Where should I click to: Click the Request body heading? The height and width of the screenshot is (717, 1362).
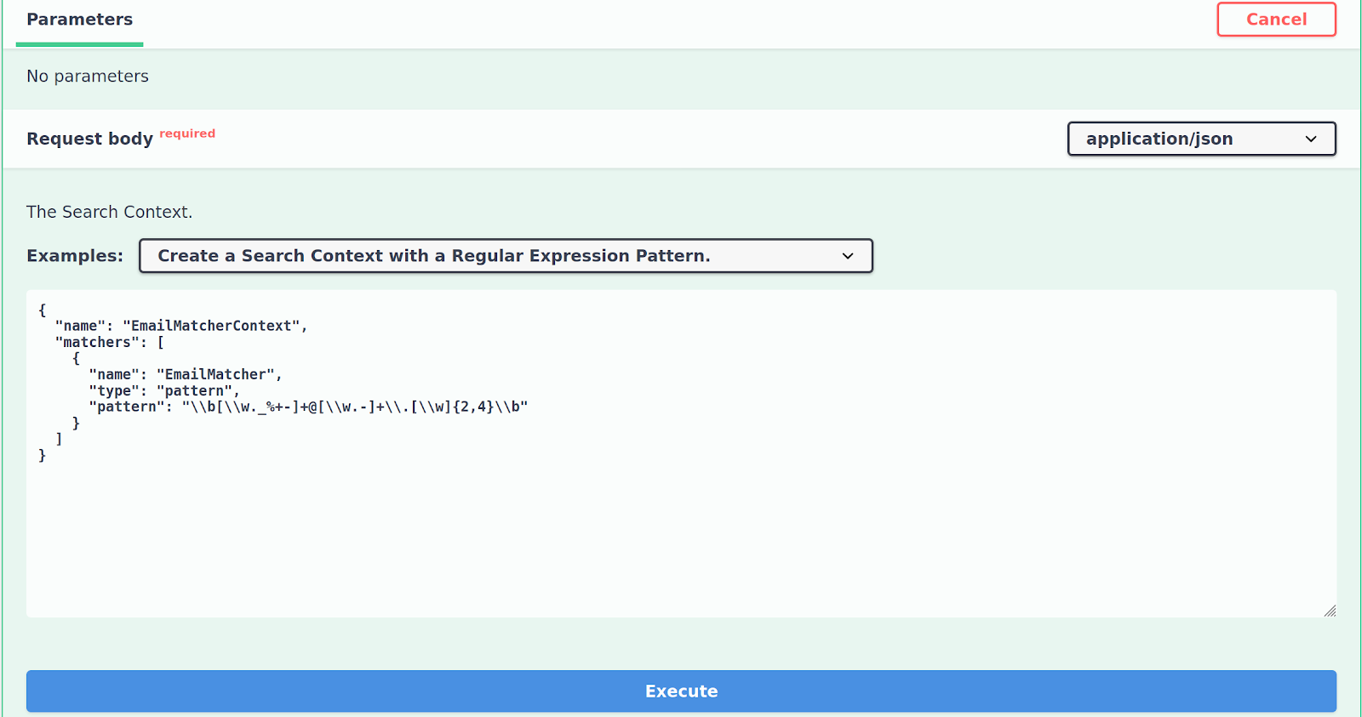[89, 139]
